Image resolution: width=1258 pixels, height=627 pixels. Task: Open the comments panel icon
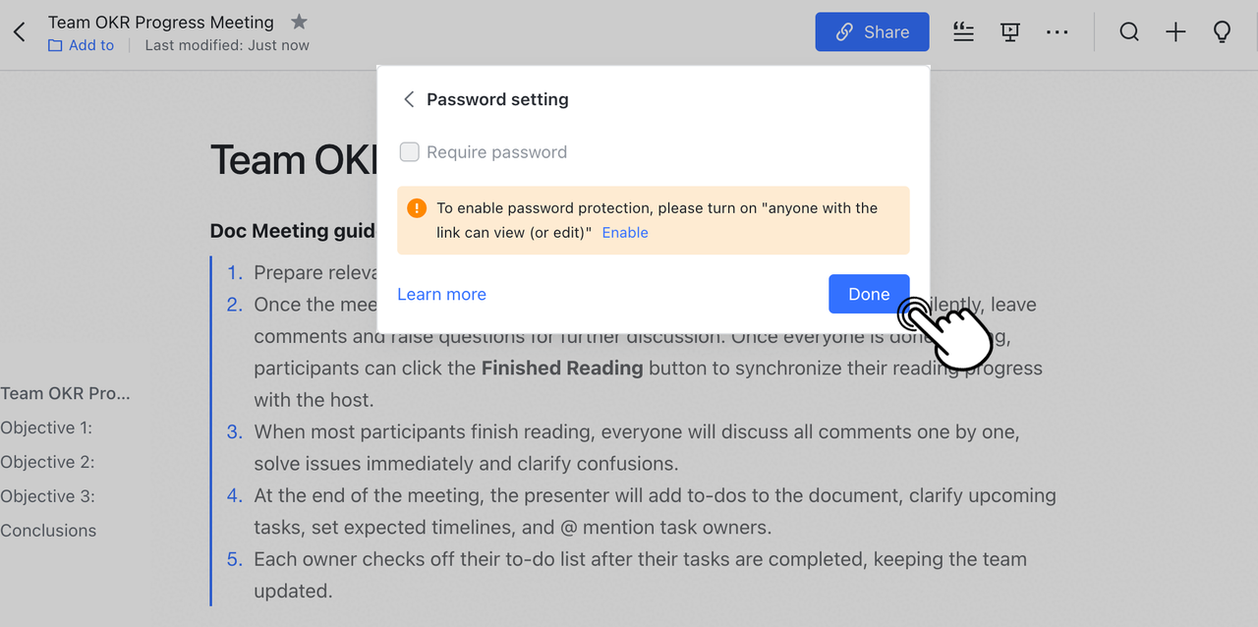[963, 32]
